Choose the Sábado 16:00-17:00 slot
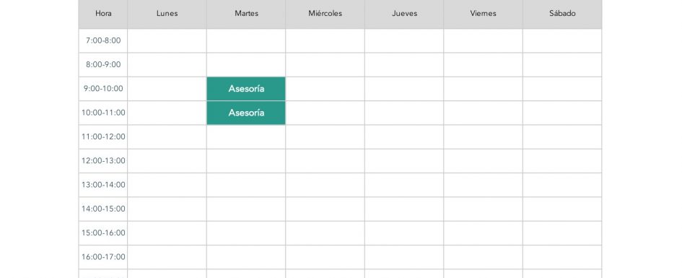This screenshot has width=682, height=278. [562, 257]
